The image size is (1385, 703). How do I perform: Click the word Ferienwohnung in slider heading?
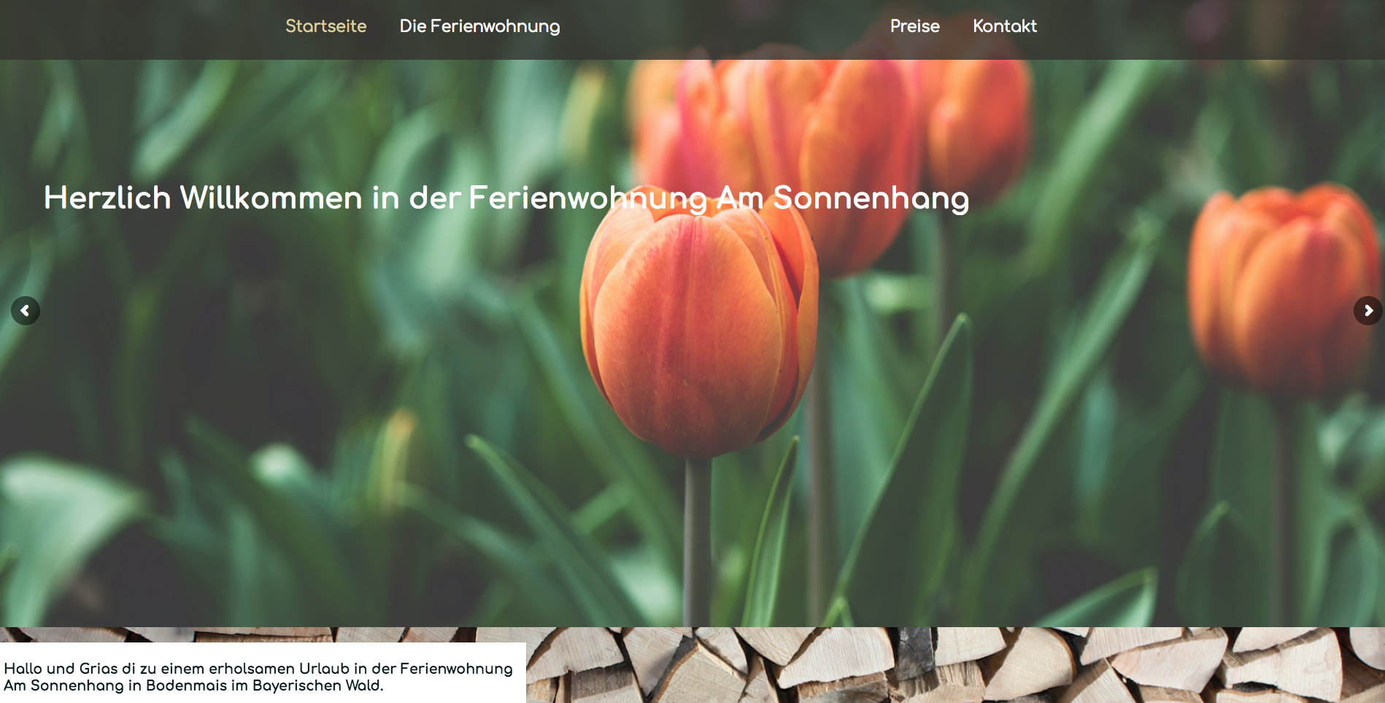(588, 198)
